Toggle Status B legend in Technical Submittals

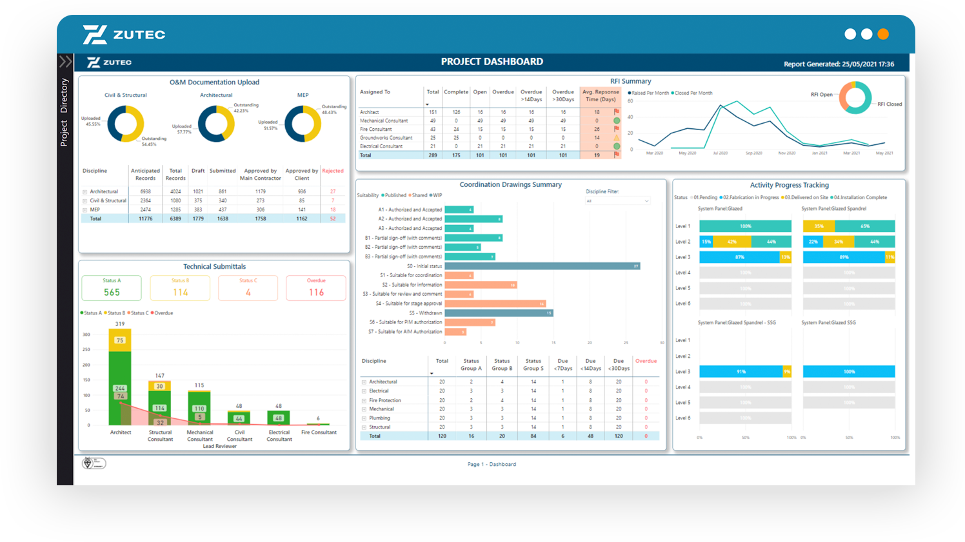click(115, 313)
